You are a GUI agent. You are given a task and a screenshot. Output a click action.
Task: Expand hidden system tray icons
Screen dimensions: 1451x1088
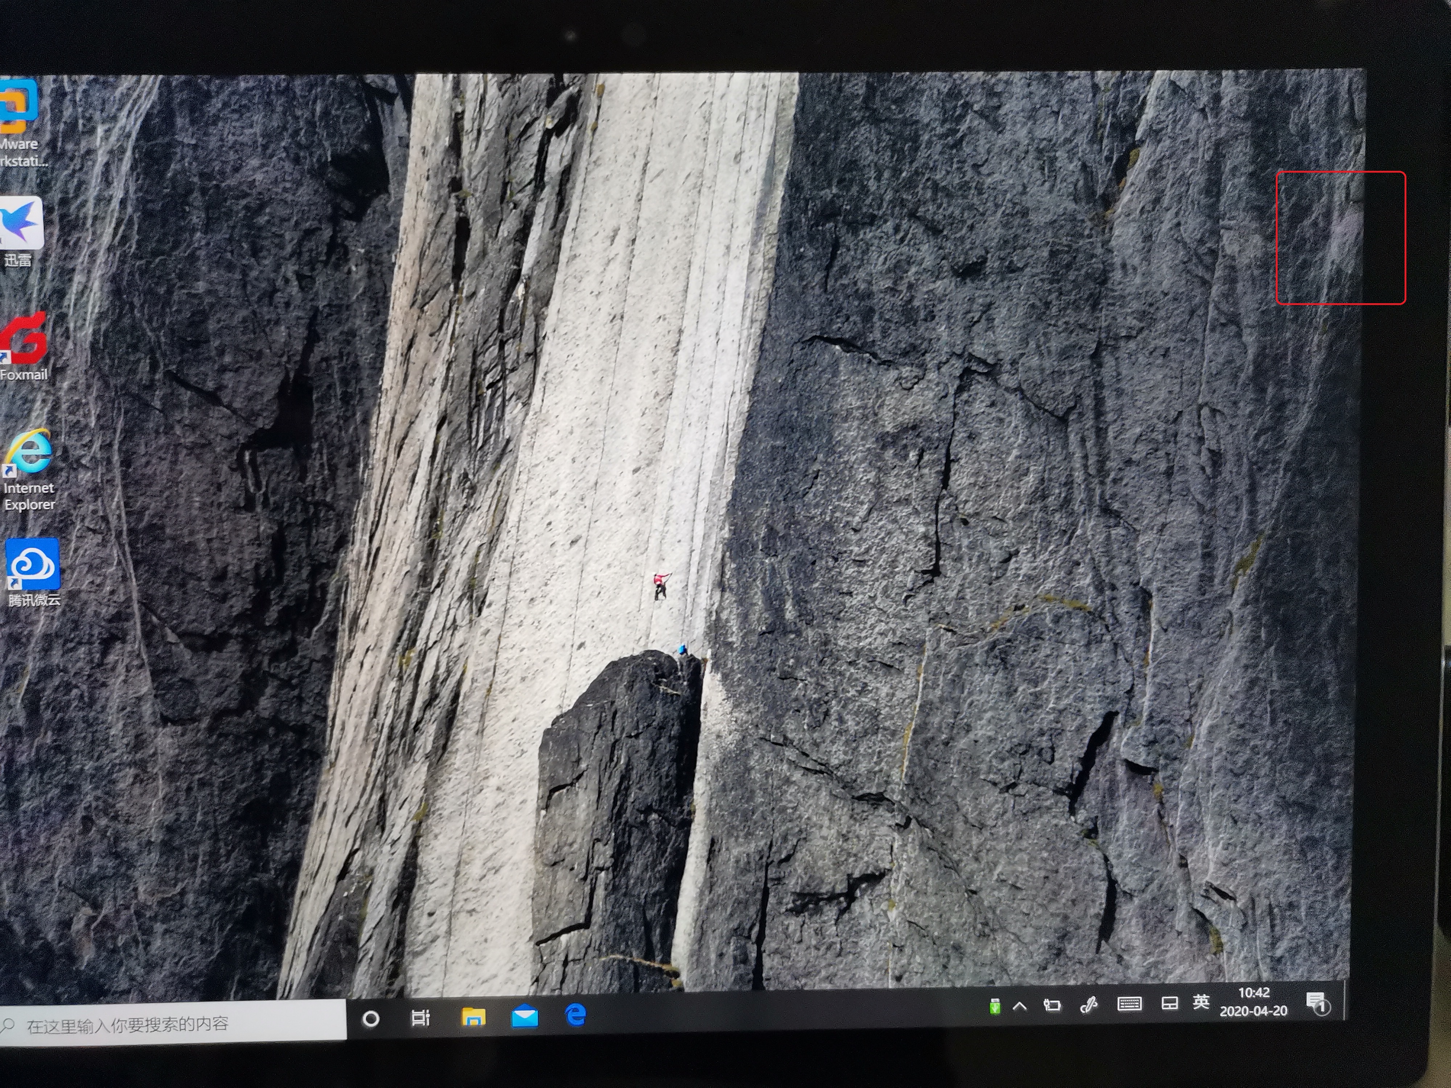pyautogui.click(x=1019, y=1006)
